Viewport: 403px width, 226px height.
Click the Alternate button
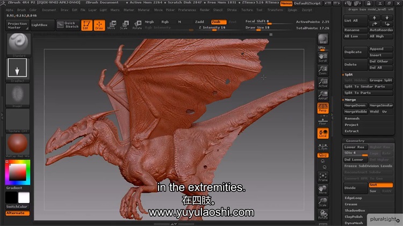(17, 213)
